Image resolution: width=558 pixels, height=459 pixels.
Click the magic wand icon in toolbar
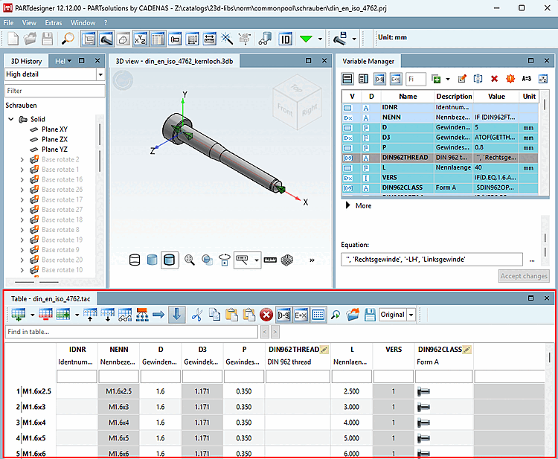pyautogui.click(x=227, y=39)
